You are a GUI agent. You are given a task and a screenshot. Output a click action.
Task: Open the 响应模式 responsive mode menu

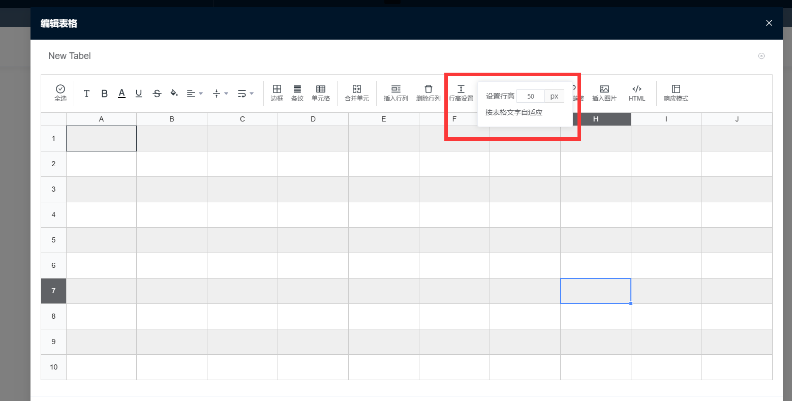(676, 92)
